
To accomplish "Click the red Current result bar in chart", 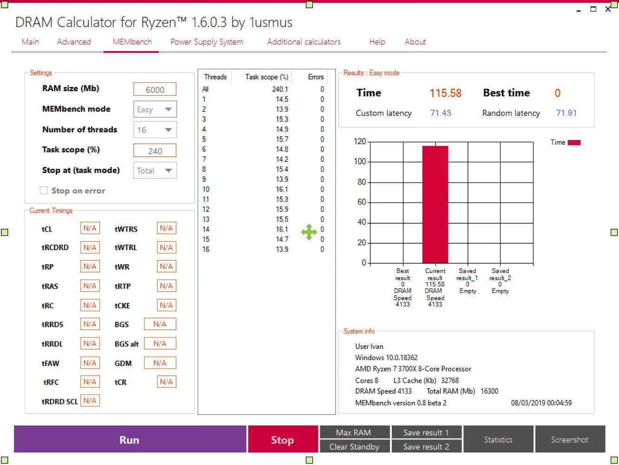I will pos(435,205).
